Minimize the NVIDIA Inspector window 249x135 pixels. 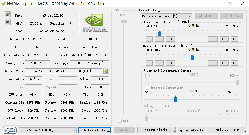pos(216,4)
